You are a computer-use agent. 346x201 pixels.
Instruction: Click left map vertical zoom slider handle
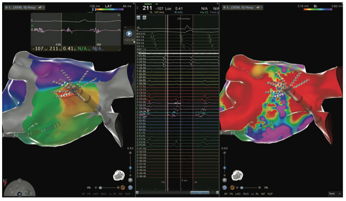(x=130, y=168)
